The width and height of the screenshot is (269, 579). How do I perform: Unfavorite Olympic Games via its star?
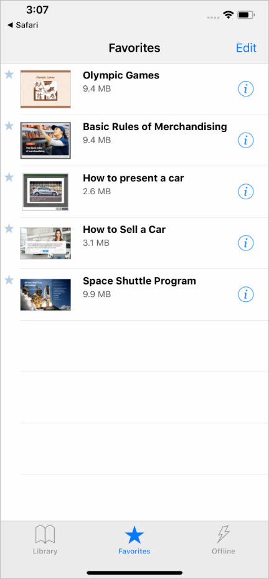coord(9,75)
